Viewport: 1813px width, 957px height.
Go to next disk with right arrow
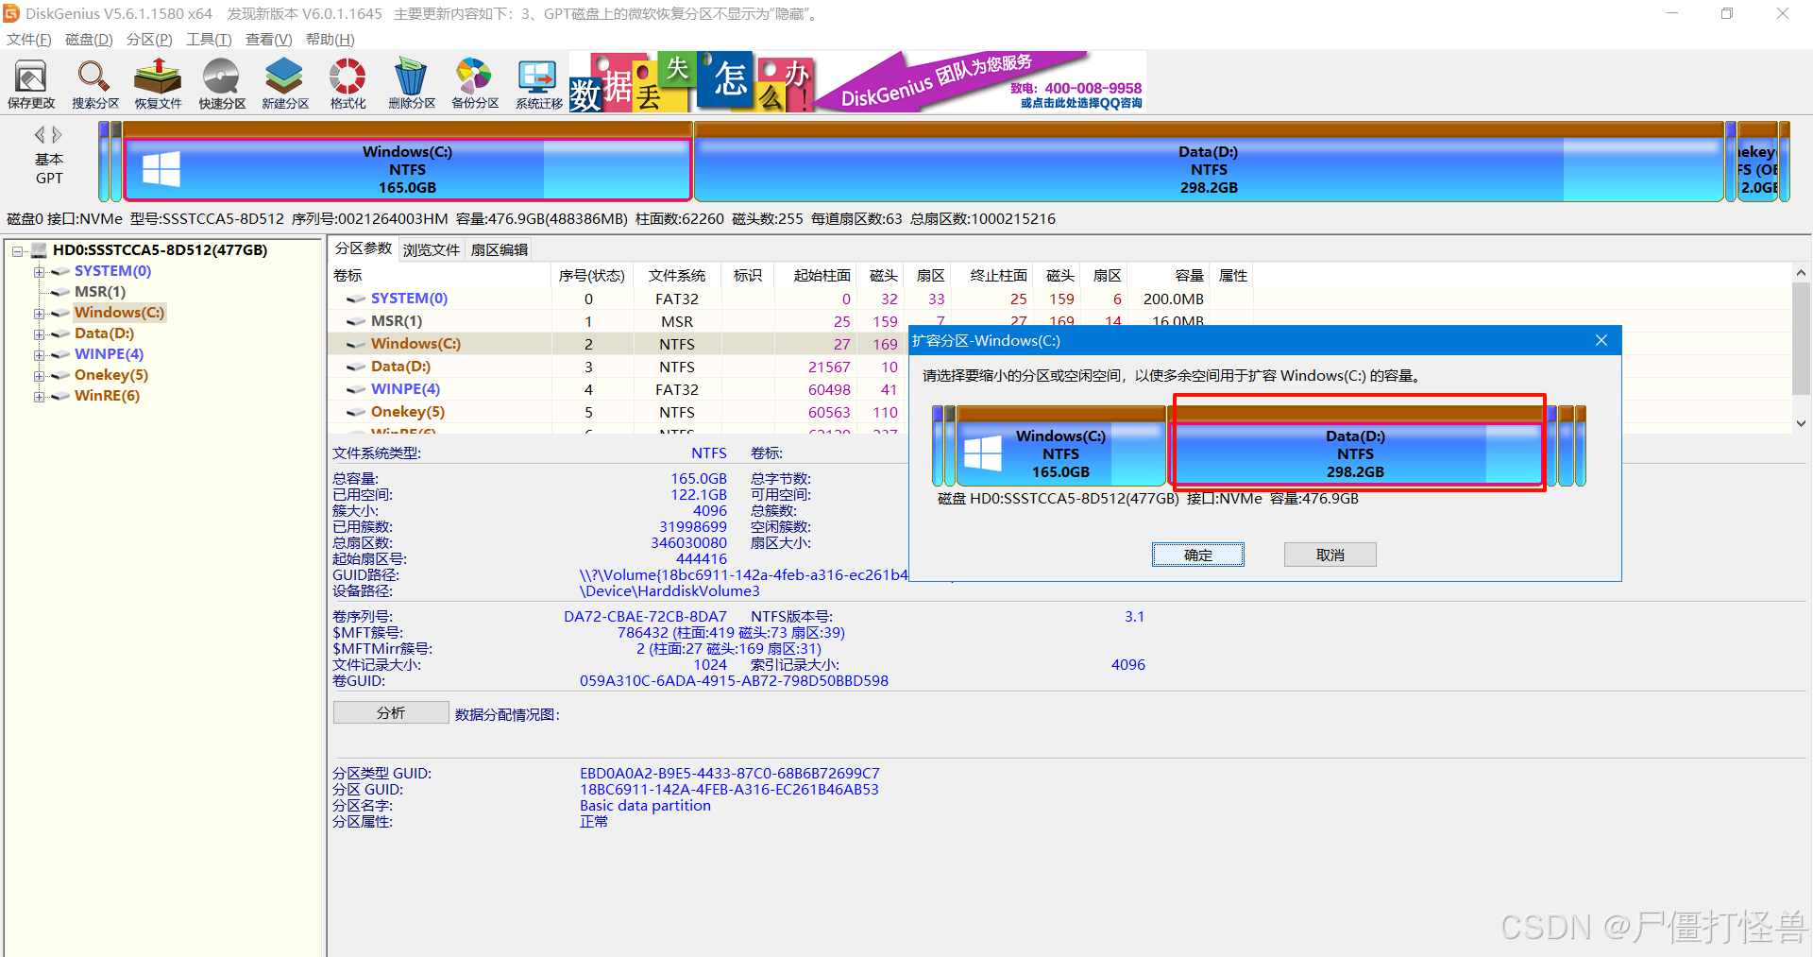(x=58, y=134)
